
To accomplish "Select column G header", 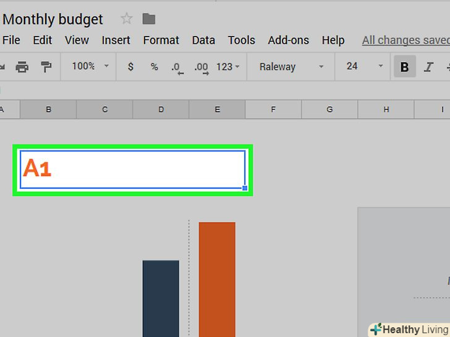I will pyautogui.click(x=329, y=109).
